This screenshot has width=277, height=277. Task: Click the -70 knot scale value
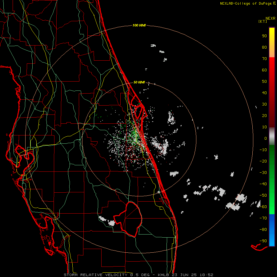263,218
